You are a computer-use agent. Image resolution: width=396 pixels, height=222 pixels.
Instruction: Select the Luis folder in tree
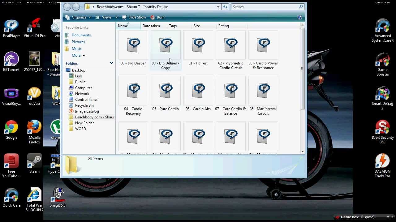78,76
